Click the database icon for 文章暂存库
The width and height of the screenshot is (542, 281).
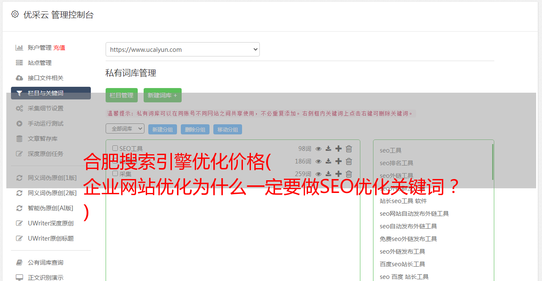click(x=19, y=139)
